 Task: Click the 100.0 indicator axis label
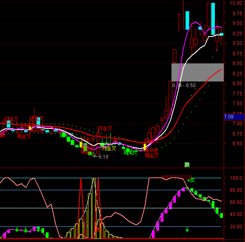point(235,178)
